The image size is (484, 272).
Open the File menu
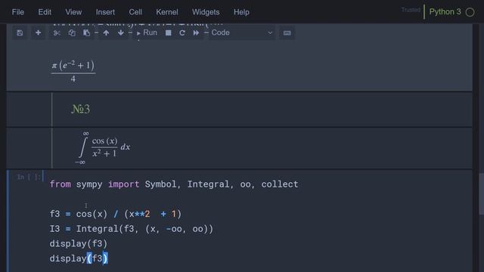(18, 12)
